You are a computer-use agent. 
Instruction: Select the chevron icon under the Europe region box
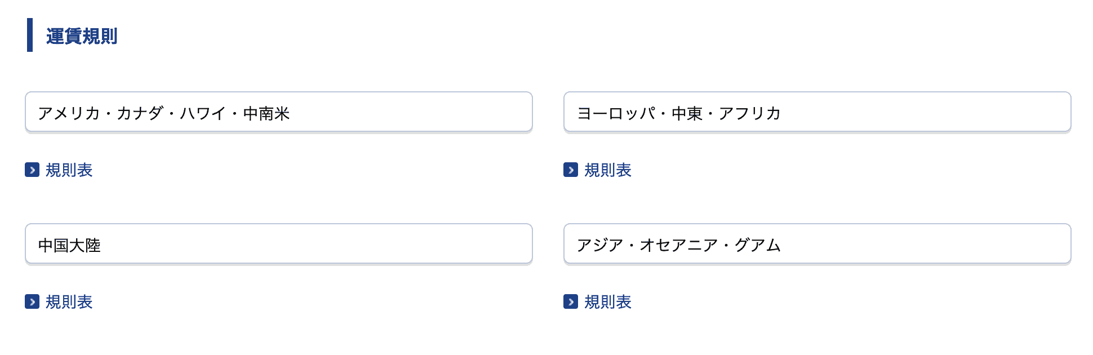(x=571, y=170)
